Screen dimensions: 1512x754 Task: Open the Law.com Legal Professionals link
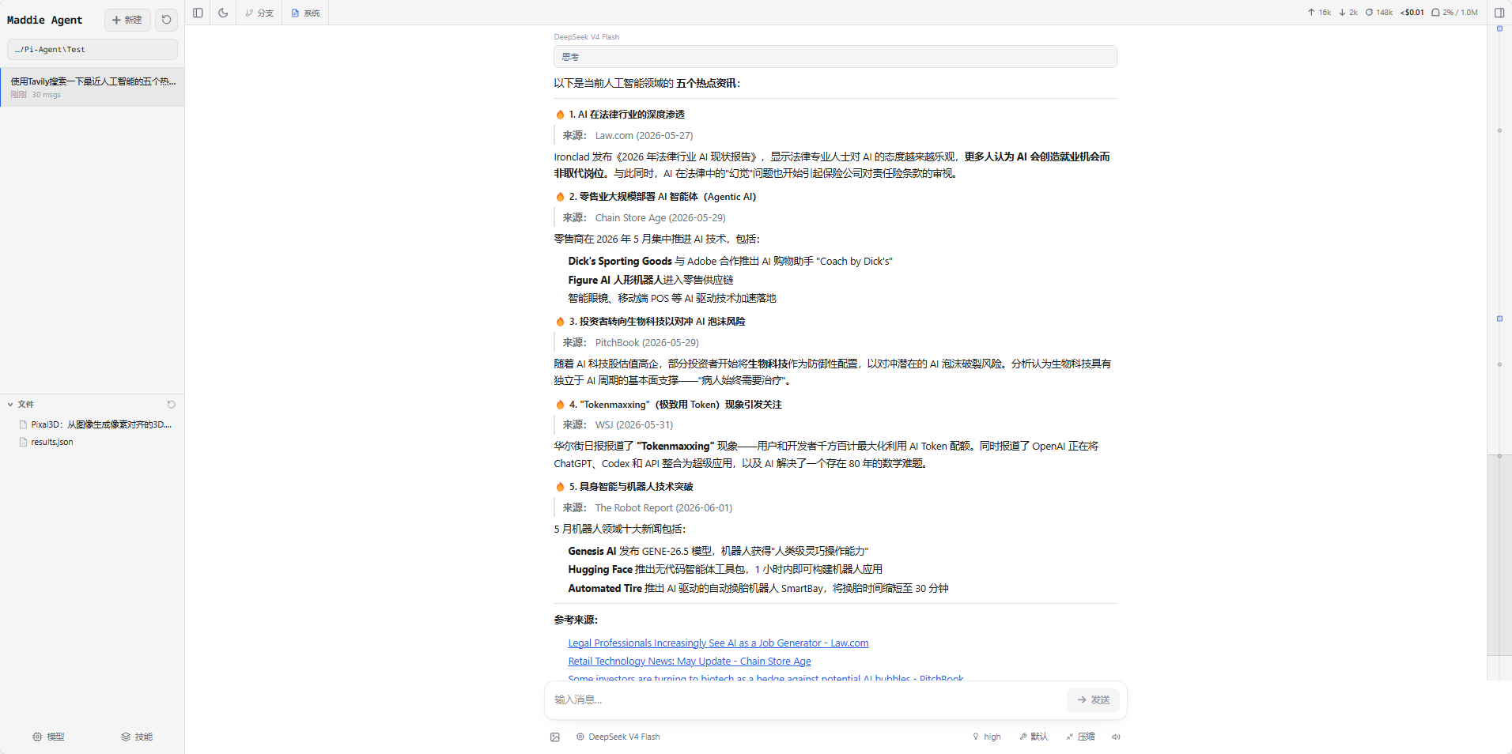(x=718, y=643)
